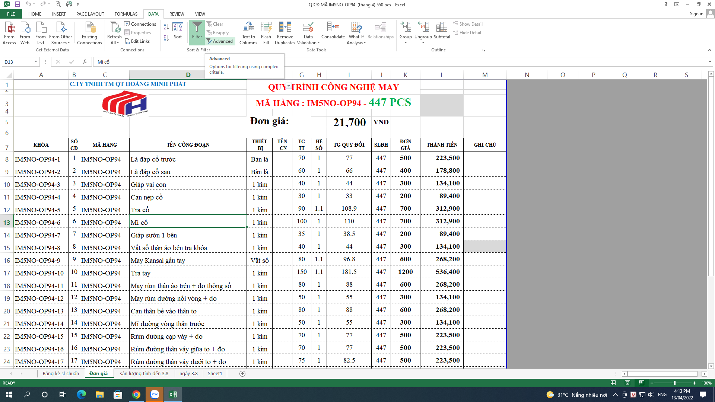Toggle the Filter button off
Viewport: 715px width, 402px height.
(x=197, y=31)
